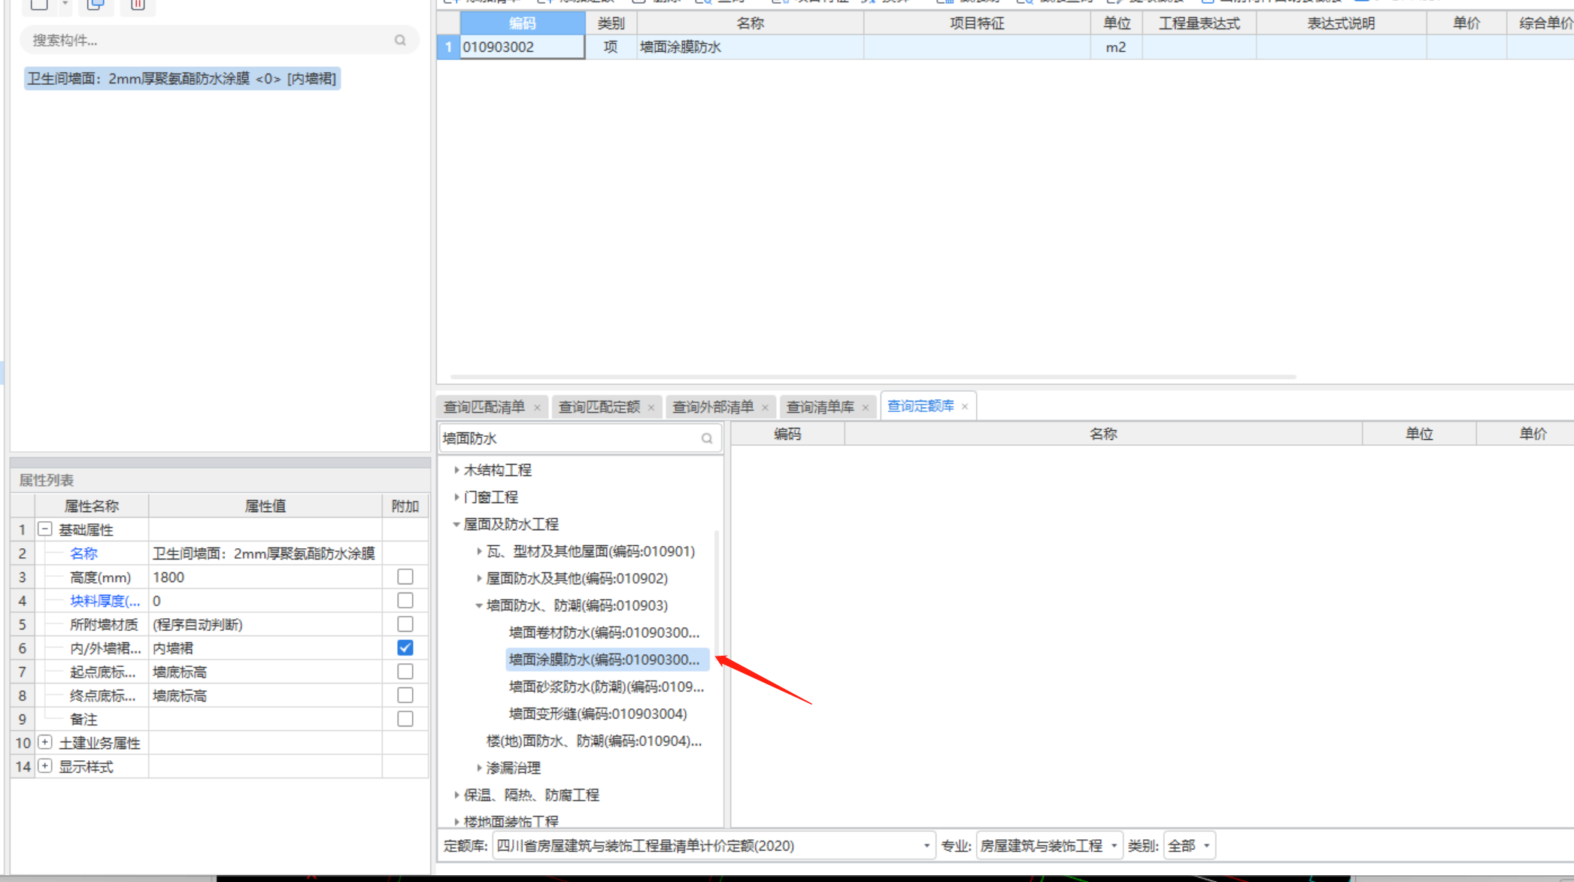
Task: Select 墙面卷材防水 in the quota tree
Action: (x=604, y=632)
